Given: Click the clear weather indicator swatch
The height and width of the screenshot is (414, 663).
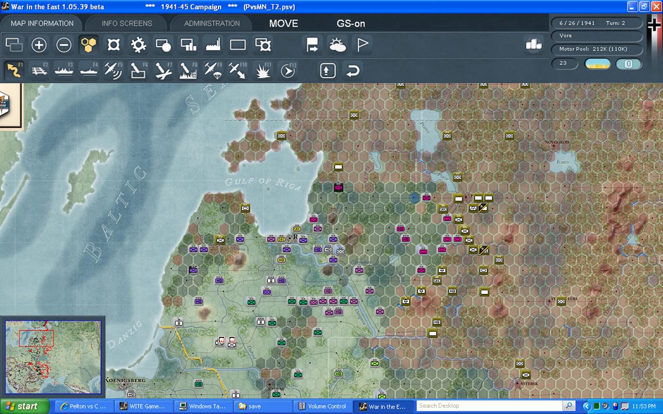Looking at the screenshot, I should (597, 64).
